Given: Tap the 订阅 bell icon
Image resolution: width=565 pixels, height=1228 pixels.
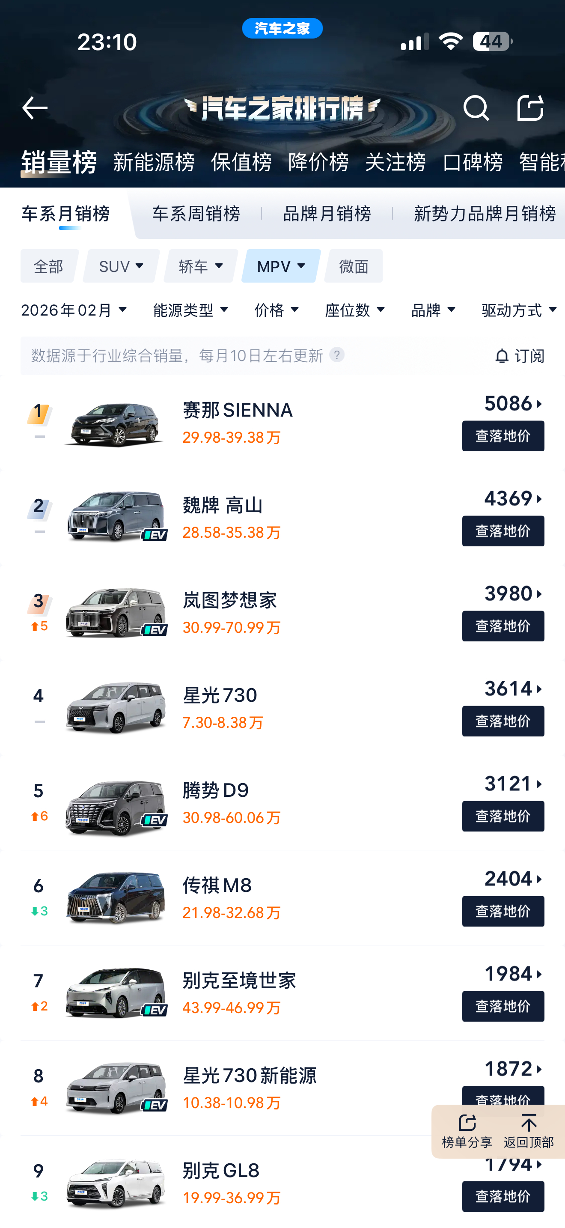Looking at the screenshot, I should click(502, 356).
